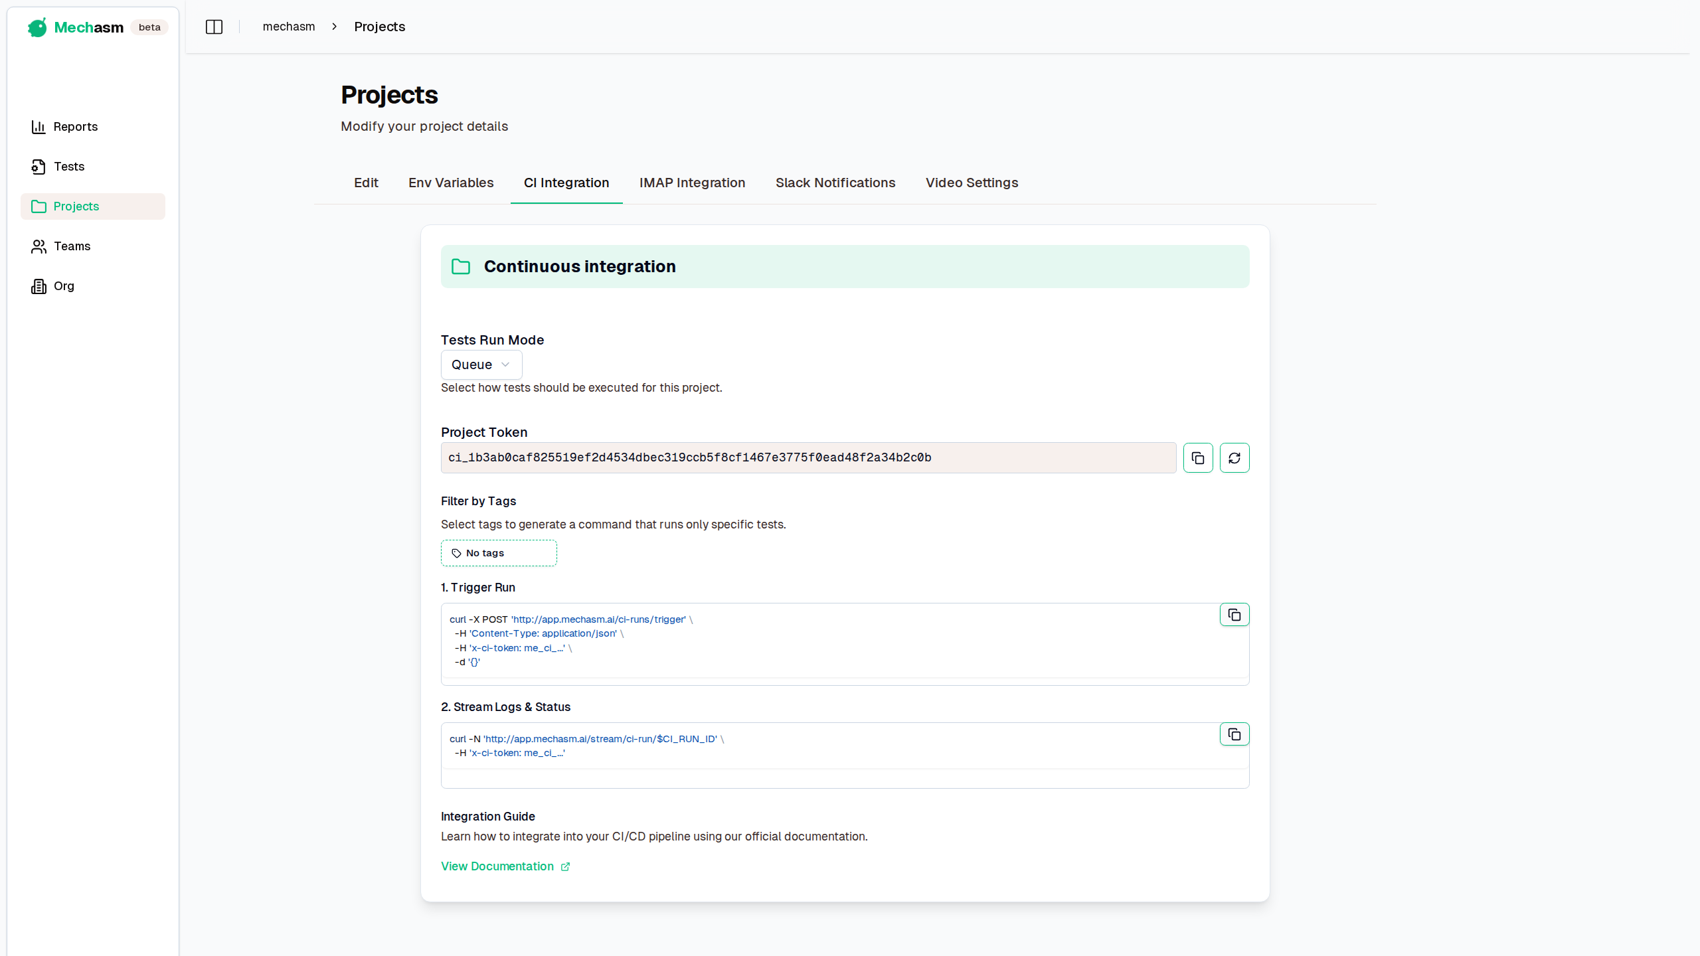Image resolution: width=1700 pixels, height=956 pixels.
Task: Open the Tests Run Mode Queue dropdown
Action: pos(480,364)
